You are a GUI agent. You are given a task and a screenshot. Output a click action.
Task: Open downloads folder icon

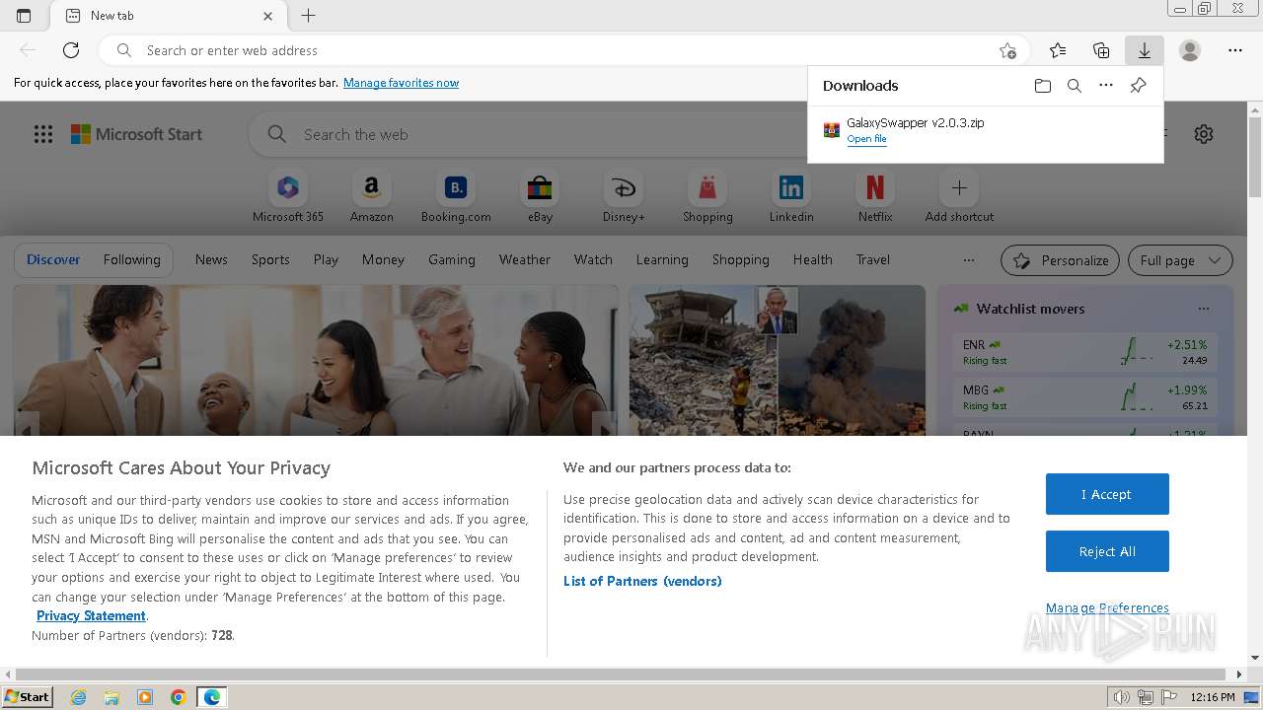[x=1043, y=86]
